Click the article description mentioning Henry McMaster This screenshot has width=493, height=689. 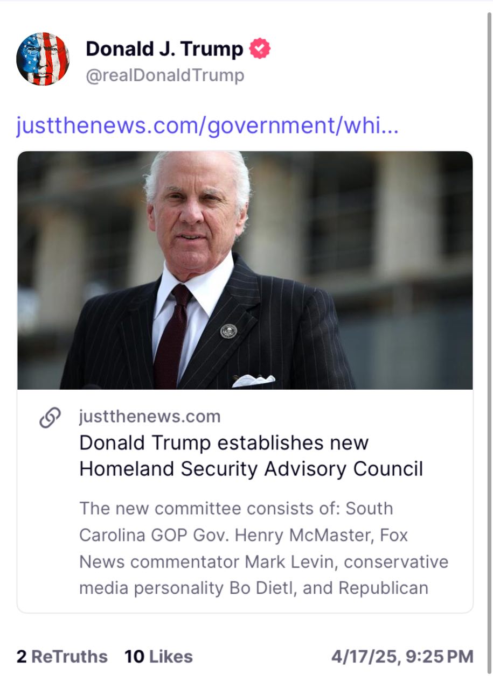click(x=264, y=549)
